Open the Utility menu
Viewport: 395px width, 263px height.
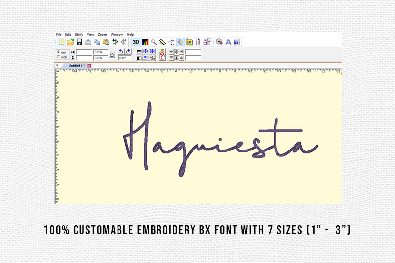(79, 34)
